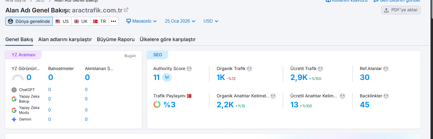Open the Masaüstü device dropdown
The width and height of the screenshot is (433, 139).
141,21
